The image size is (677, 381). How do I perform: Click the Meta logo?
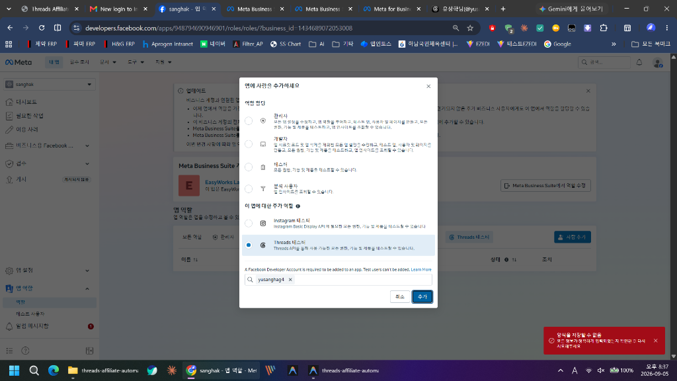click(x=18, y=62)
